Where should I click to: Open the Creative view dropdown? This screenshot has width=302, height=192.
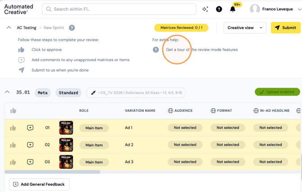click(245, 28)
